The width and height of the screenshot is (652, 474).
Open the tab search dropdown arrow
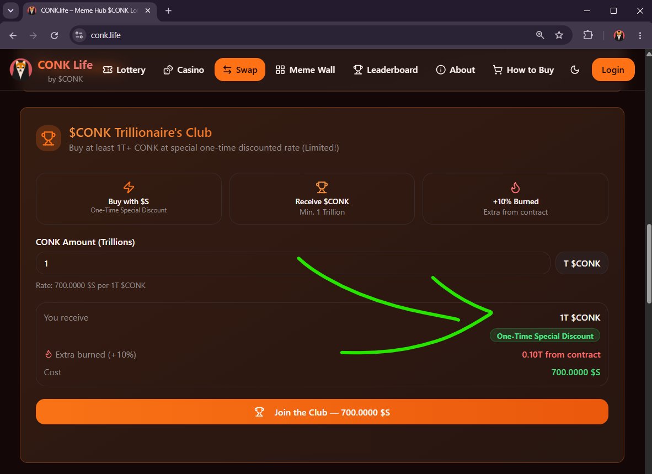pos(11,11)
